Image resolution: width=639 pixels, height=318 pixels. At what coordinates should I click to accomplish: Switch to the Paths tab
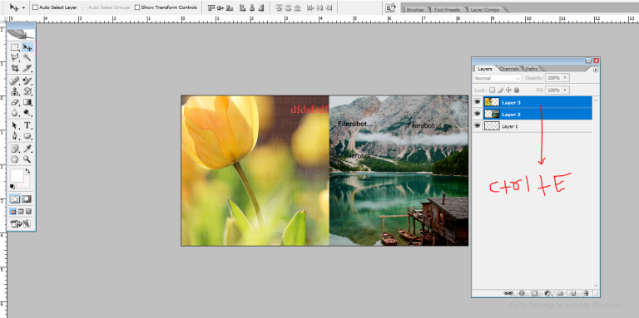532,69
